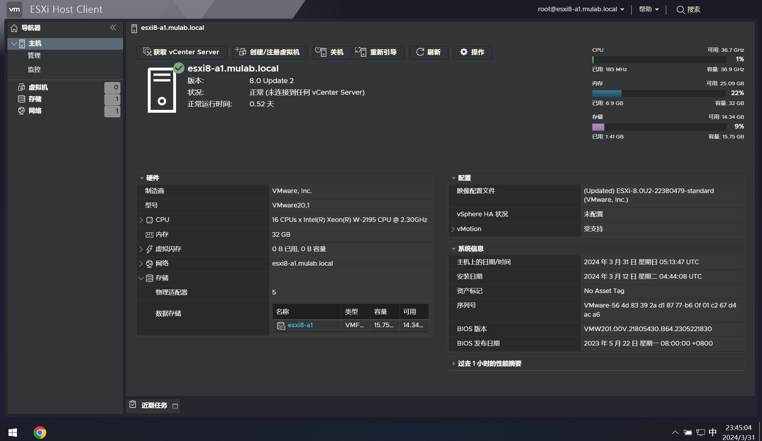Expand the virtual flash (虚拟闪存) row
762x441 pixels.
(x=141, y=249)
